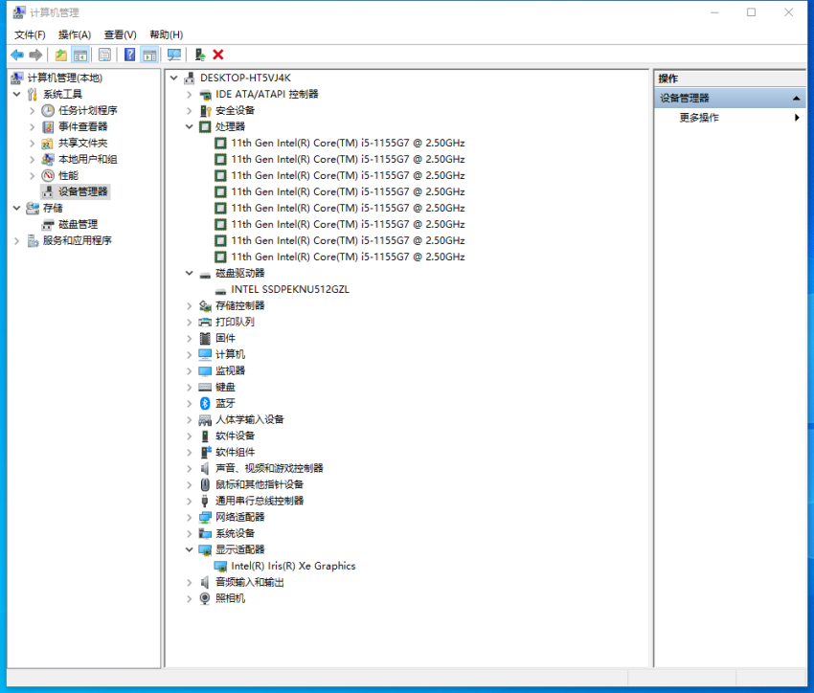The height and width of the screenshot is (693, 814).
Task: Open the 帮助(H) menu
Action: pos(166,34)
